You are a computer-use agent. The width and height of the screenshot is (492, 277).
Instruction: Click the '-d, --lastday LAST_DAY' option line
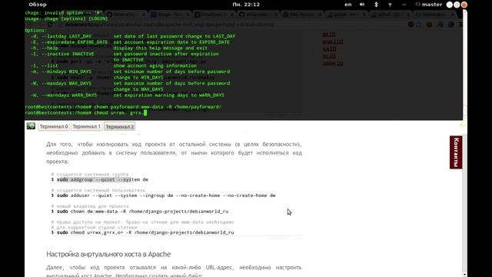point(133,36)
